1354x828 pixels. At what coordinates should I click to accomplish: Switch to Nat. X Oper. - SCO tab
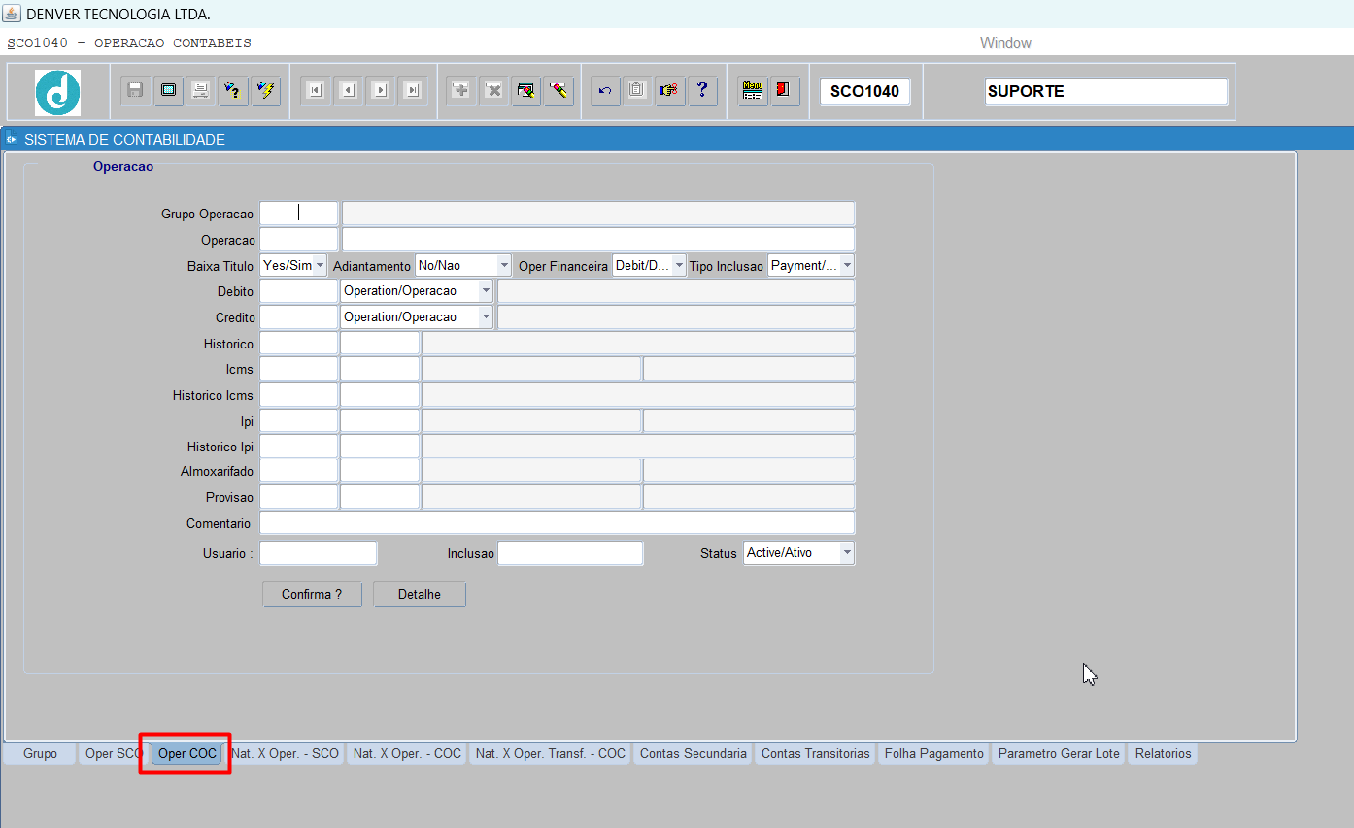pos(286,753)
